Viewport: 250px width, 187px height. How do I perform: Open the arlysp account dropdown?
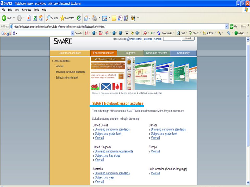tap(247, 33)
